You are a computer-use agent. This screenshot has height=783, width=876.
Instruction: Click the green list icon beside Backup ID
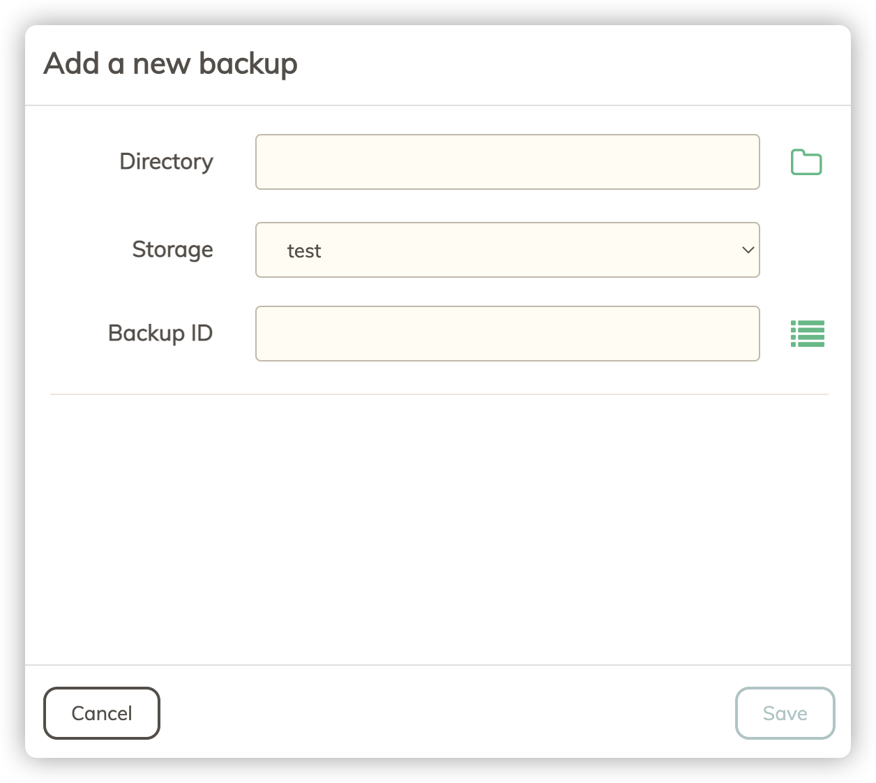807,334
